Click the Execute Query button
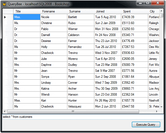The image size is (166, 133). pyautogui.click(x=146, y=125)
